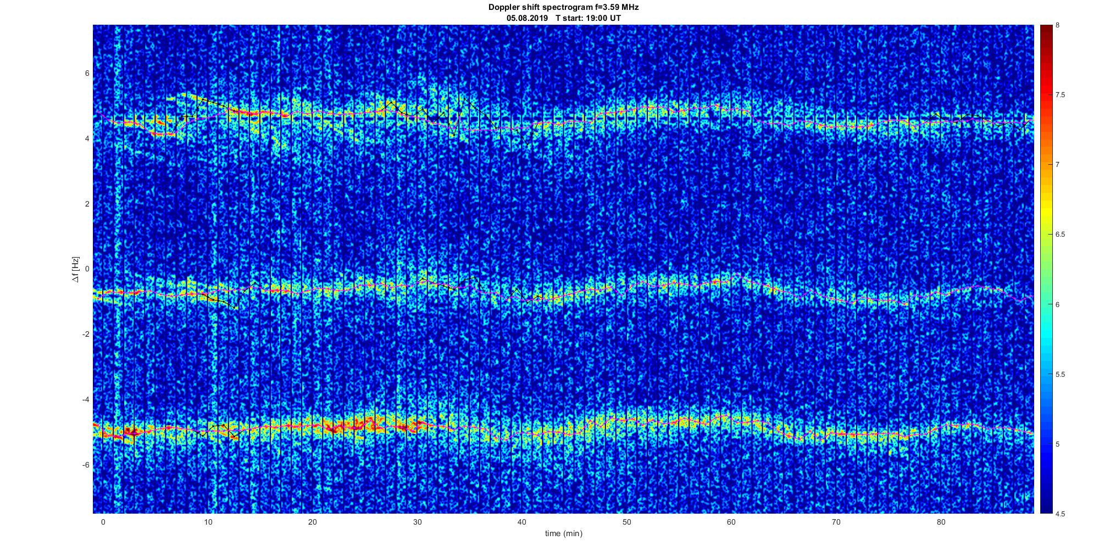Click y-axis tick label -2
The width and height of the screenshot is (1099, 551).
[86, 335]
